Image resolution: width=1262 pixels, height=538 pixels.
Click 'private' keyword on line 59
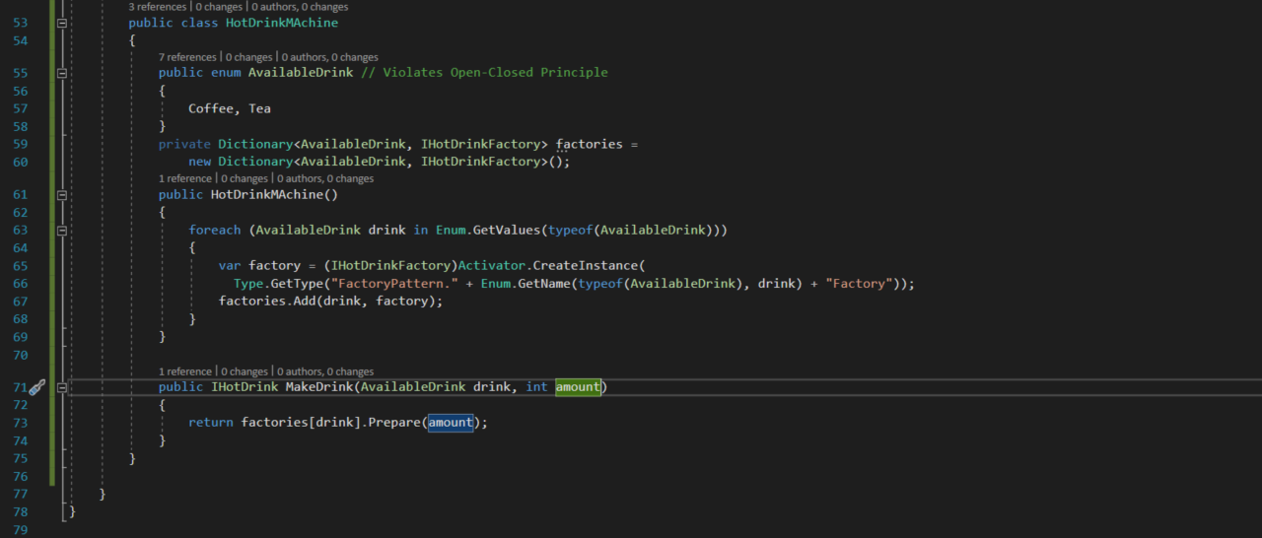pos(184,144)
